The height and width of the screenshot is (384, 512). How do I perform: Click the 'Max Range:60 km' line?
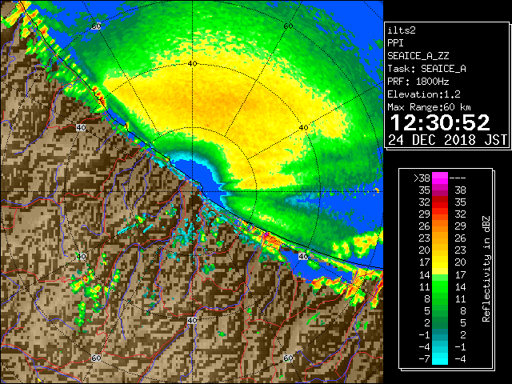pyautogui.click(x=430, y=107)
